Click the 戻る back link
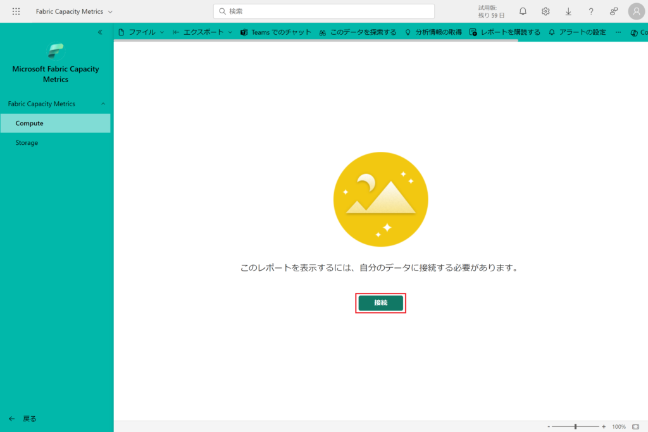The width and height of the screenshot is (648, 432). [23, 419]
